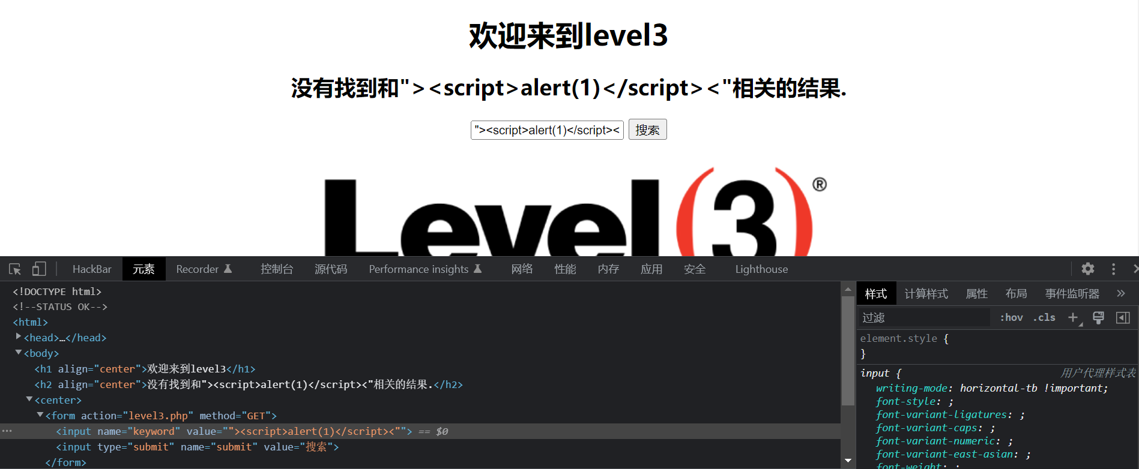Image resolution: width=1139 pixels, height=469 pixels.
Task: Select the 元素 (Elements) tab
Action: click(x=144, y=269)
